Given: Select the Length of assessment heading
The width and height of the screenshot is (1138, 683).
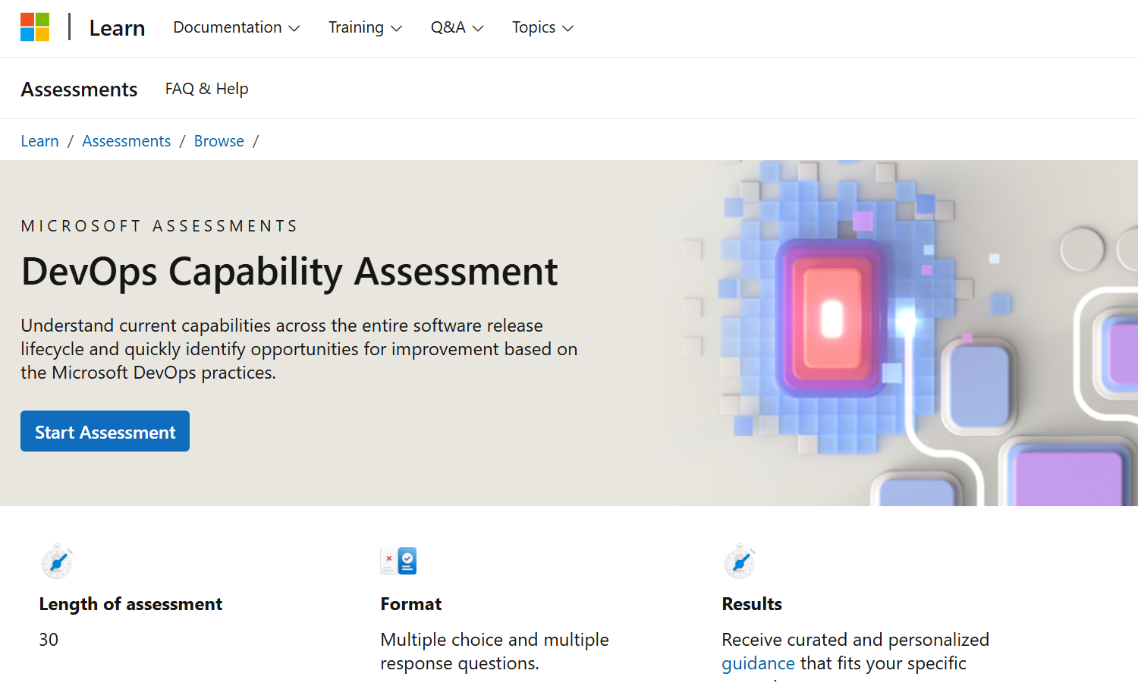Looking at the screenshot, I should [130, 604].
